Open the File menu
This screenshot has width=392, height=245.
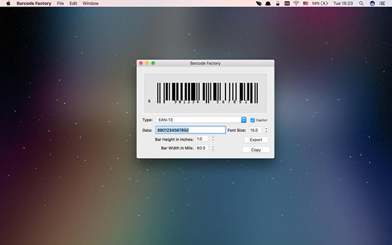click(x=60, y=3)
